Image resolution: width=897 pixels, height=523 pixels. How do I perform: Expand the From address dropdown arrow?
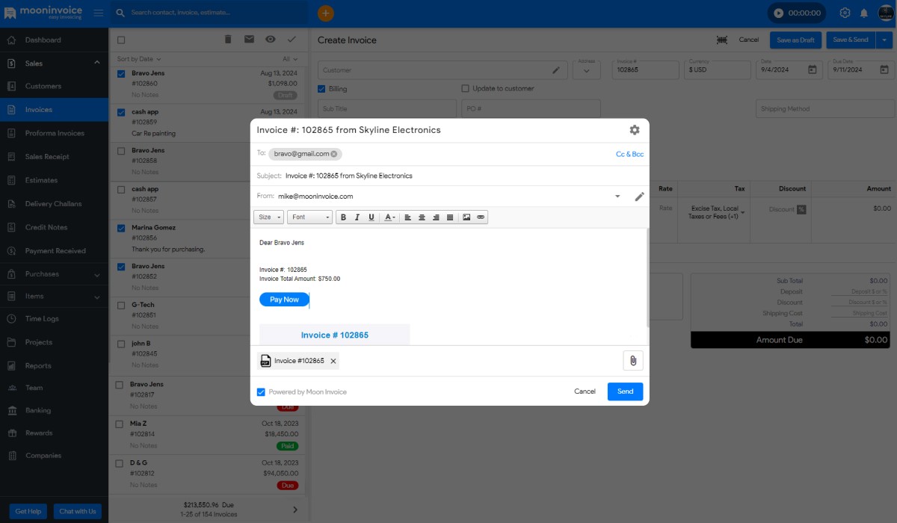(617, 196)
